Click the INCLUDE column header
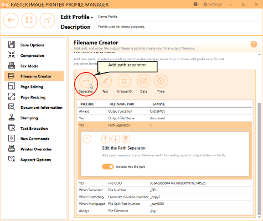263x221 pixels. (87, 104)
